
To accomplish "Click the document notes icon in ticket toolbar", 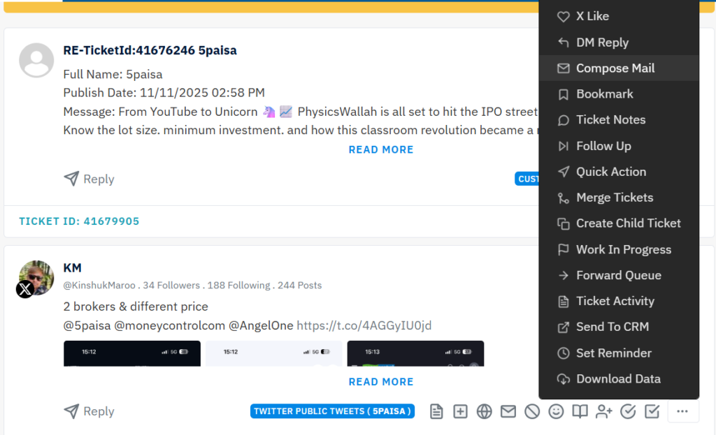I will 436,412.
